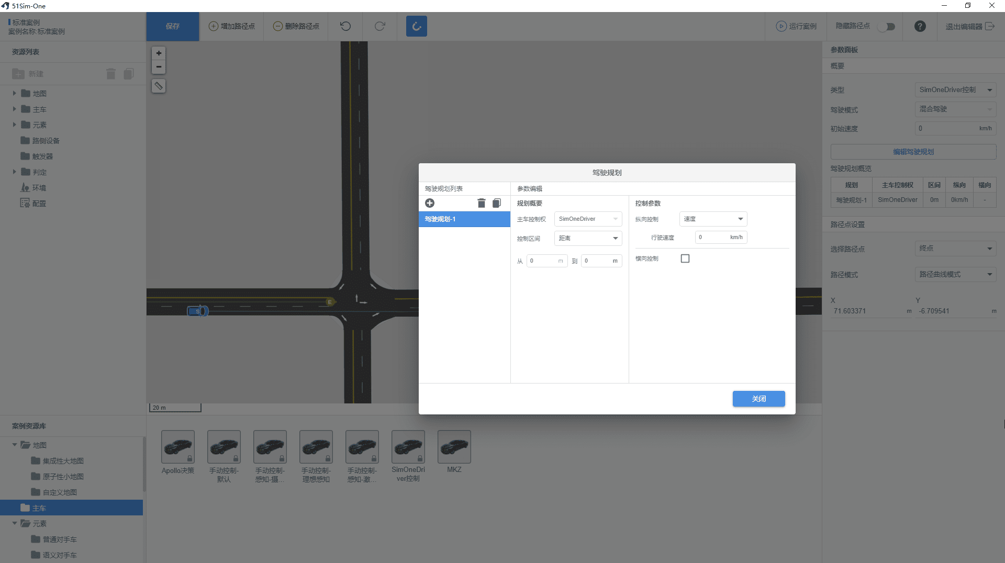The height and width of the screenshot is (563, 1005).
Task: Click the 驾驶规划-1 cell in overview table
Action: (x=852, y=200)
